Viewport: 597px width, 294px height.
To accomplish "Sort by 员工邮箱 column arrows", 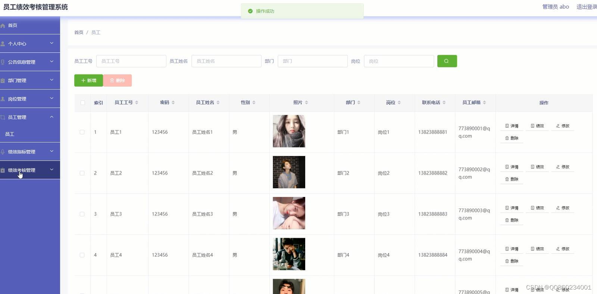I will pyautogui.click(x=484, y=103).
